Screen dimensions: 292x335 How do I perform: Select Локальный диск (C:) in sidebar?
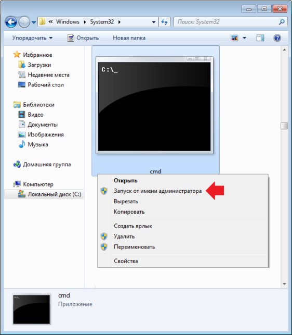pyautogui.click(x=55, y=194)
